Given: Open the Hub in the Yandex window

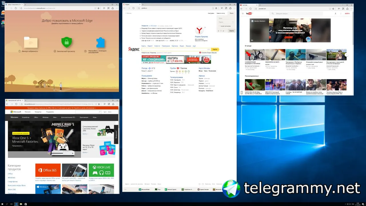Looking at the screenshot, I should [x=222, y=8].
